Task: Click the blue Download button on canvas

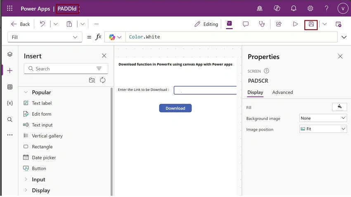Action: 175,108
